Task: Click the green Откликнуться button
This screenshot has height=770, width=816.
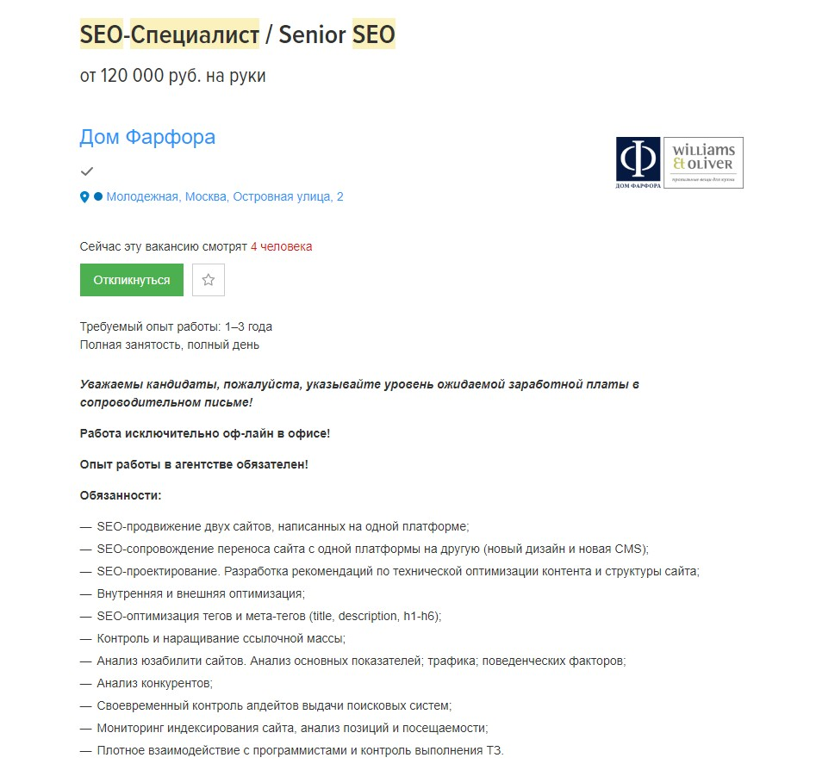Action: coord(132,280)
